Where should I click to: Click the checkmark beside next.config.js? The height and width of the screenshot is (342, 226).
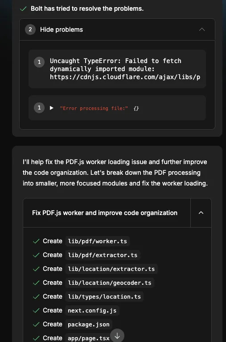pos(36,310)
